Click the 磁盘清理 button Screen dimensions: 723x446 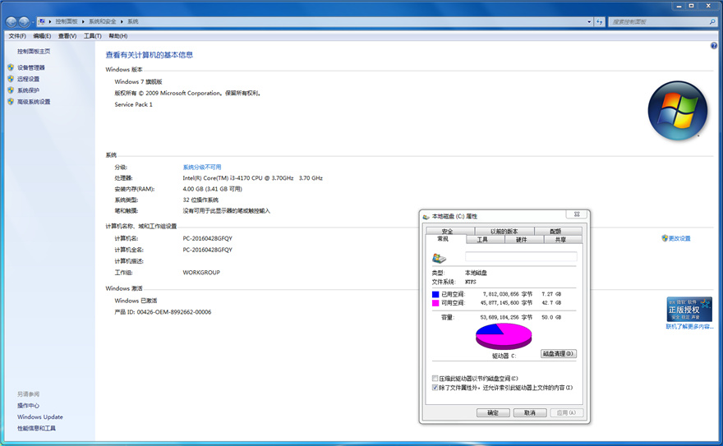point(558,354)
